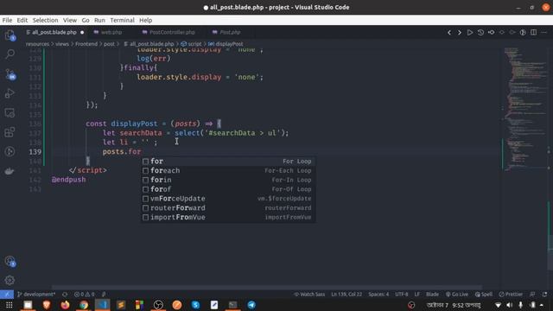Click Watch Sass in status bar

309,294
